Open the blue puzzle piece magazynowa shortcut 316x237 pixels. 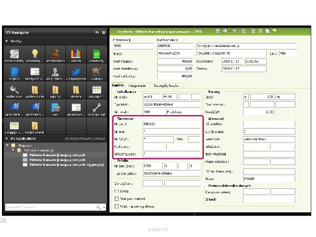pyautogui.click(x=76, y=72)
